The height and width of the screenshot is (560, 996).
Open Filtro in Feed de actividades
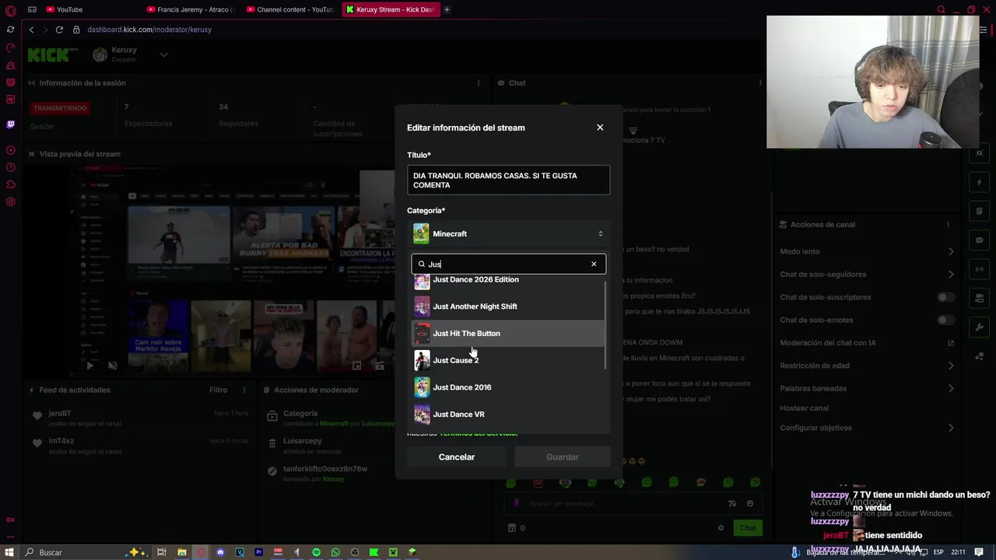coord(218,390)
